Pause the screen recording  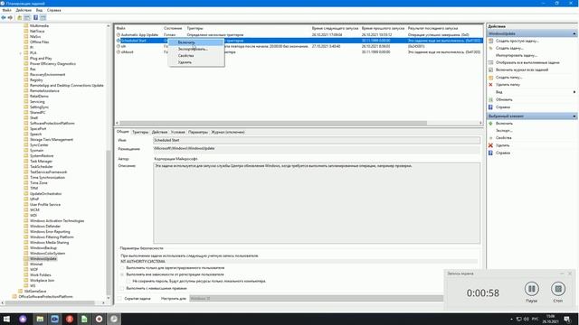(532, 289)
